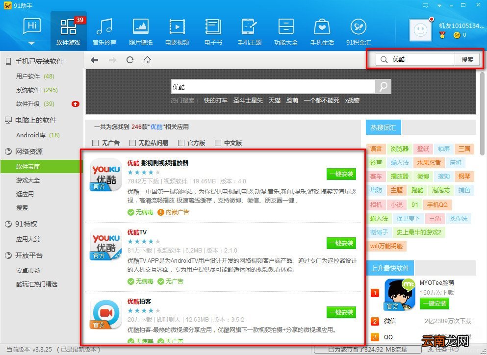Open the Hi home icon
This screenshot has width=487, height=355.
(x=32, y=26)
